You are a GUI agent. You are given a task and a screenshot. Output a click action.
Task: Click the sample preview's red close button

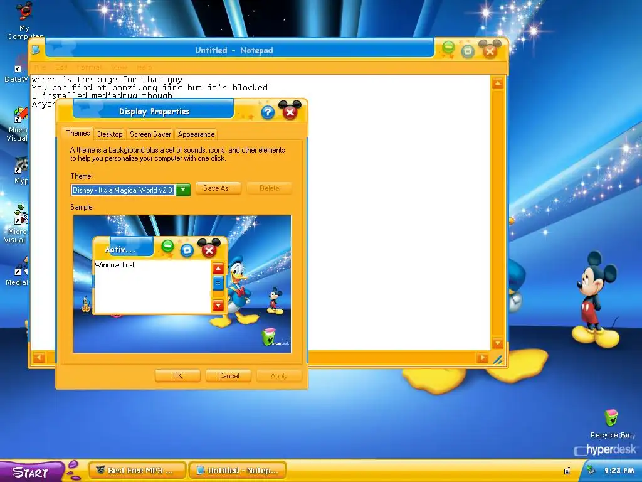[209, 249]
